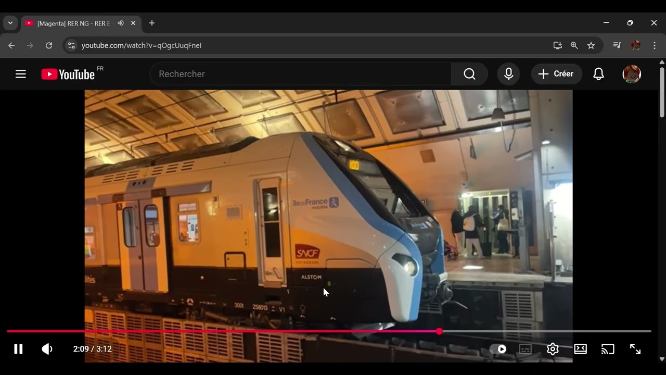Open the Chrome profile avatar
The height and width of the screenshot is (375, 666).
[636, 45]
